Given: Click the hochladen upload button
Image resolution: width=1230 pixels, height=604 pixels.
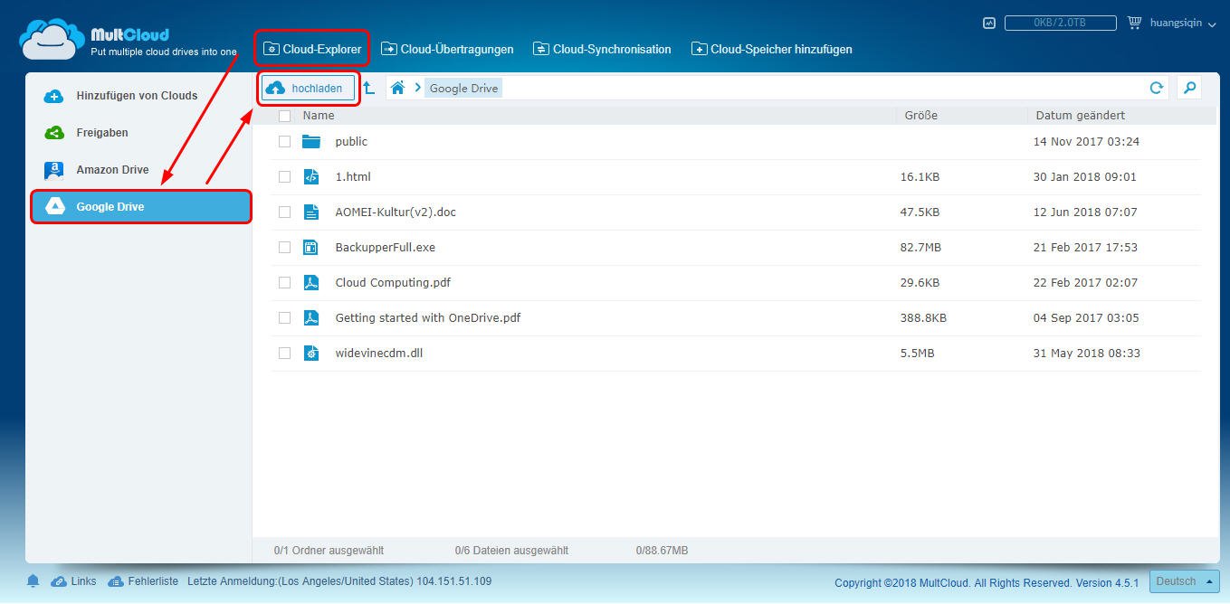Looking at the screenshot, I should [x=309, y=88].
